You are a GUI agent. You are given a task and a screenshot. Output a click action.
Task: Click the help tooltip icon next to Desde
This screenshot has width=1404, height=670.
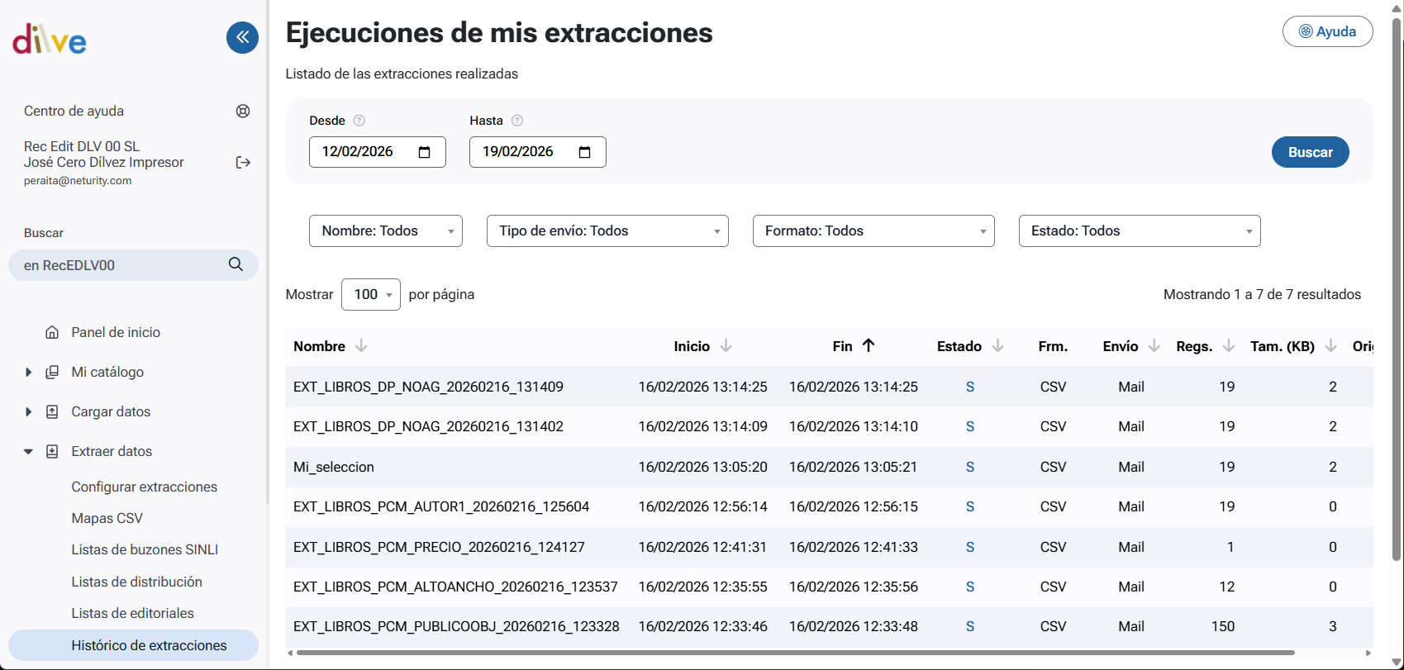pyautogui.click(x=359, y=121)
